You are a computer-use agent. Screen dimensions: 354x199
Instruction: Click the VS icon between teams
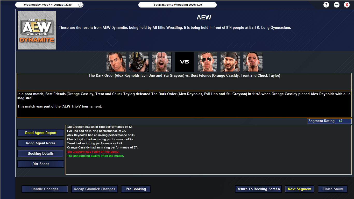185,62
